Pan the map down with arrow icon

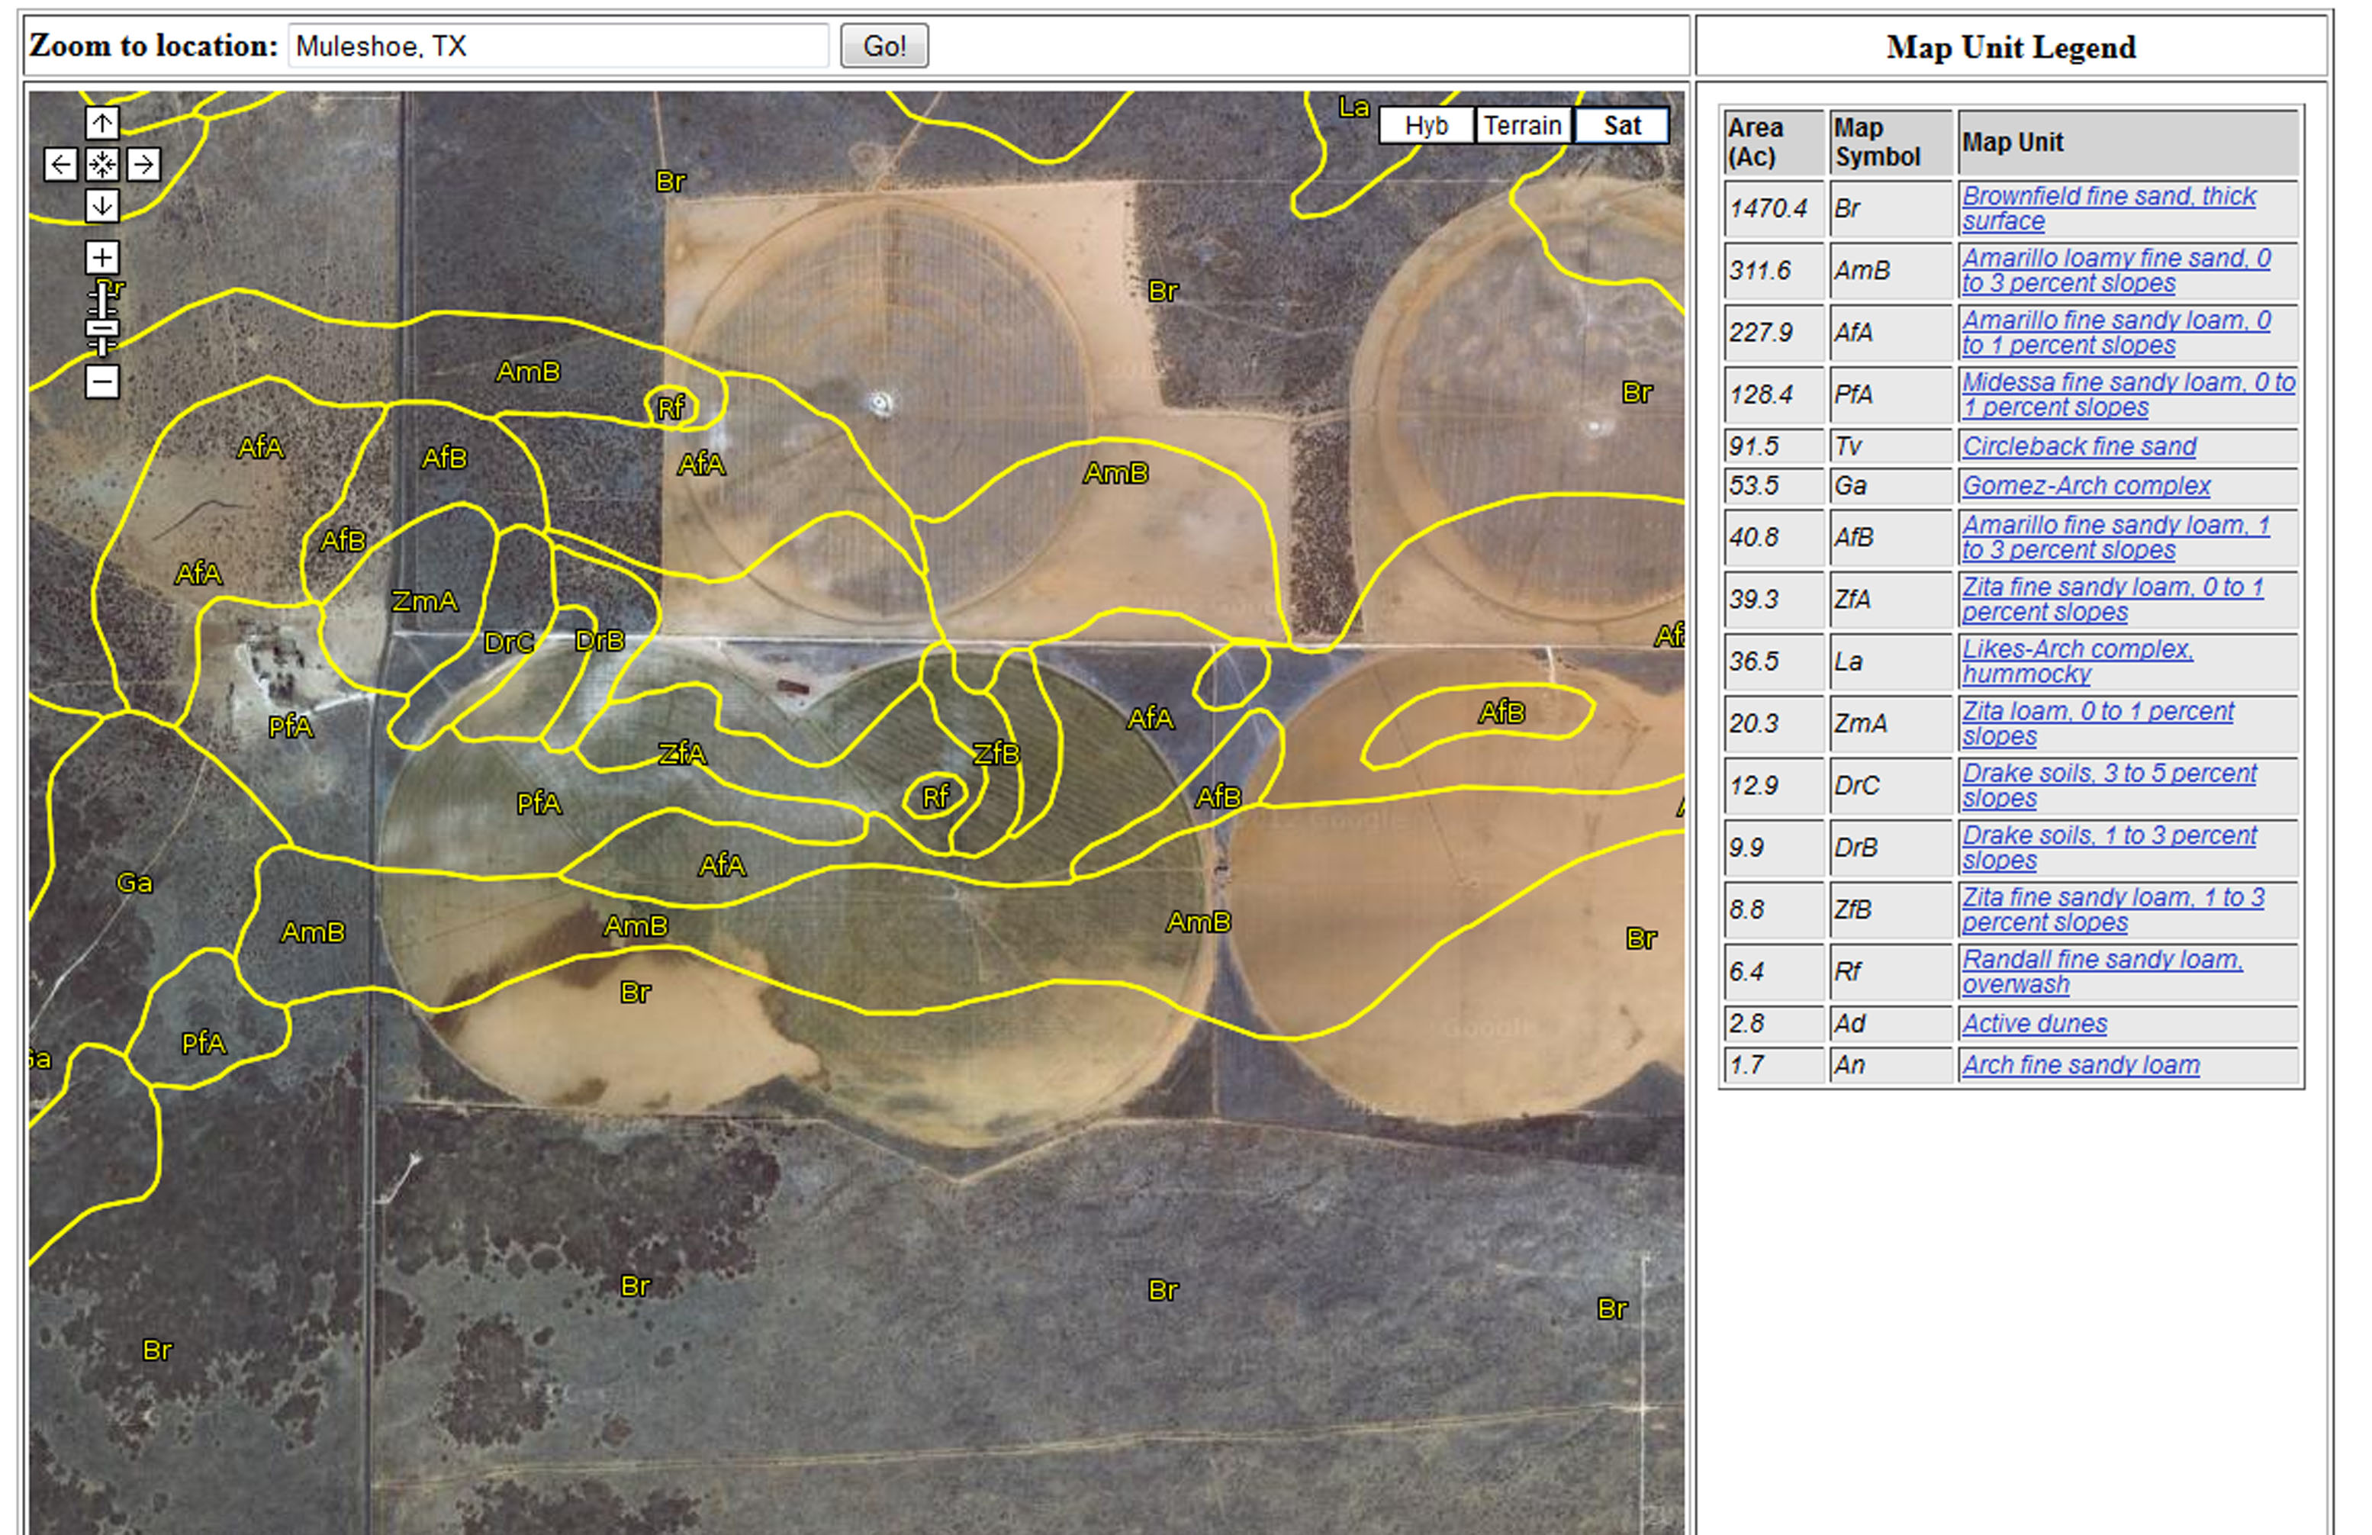click(101, 206)
